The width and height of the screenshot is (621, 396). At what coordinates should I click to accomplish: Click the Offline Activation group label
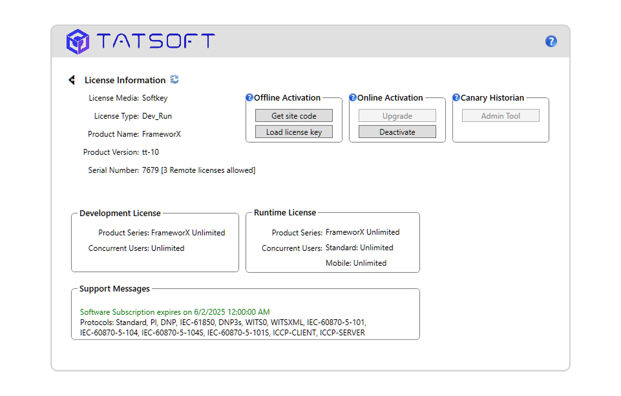pyautogui.click(x=287, y=97)
